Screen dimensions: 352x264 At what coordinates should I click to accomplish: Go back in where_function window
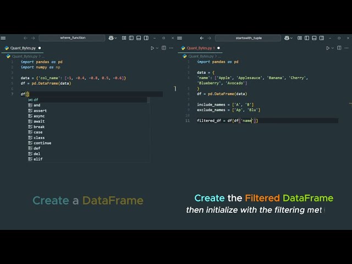(25, 38)
